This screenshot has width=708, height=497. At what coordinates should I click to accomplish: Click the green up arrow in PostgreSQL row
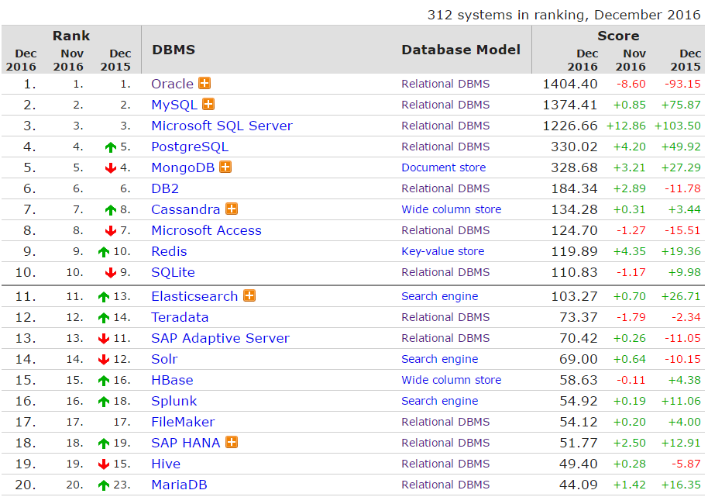coord(111,147)
